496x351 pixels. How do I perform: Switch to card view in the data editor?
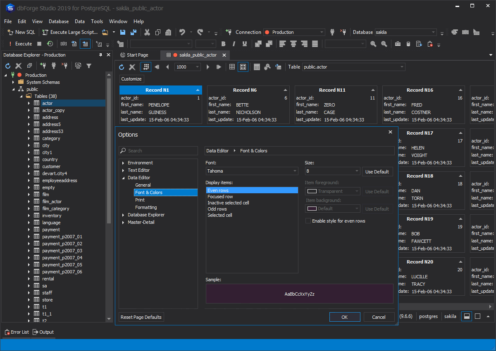242,66
